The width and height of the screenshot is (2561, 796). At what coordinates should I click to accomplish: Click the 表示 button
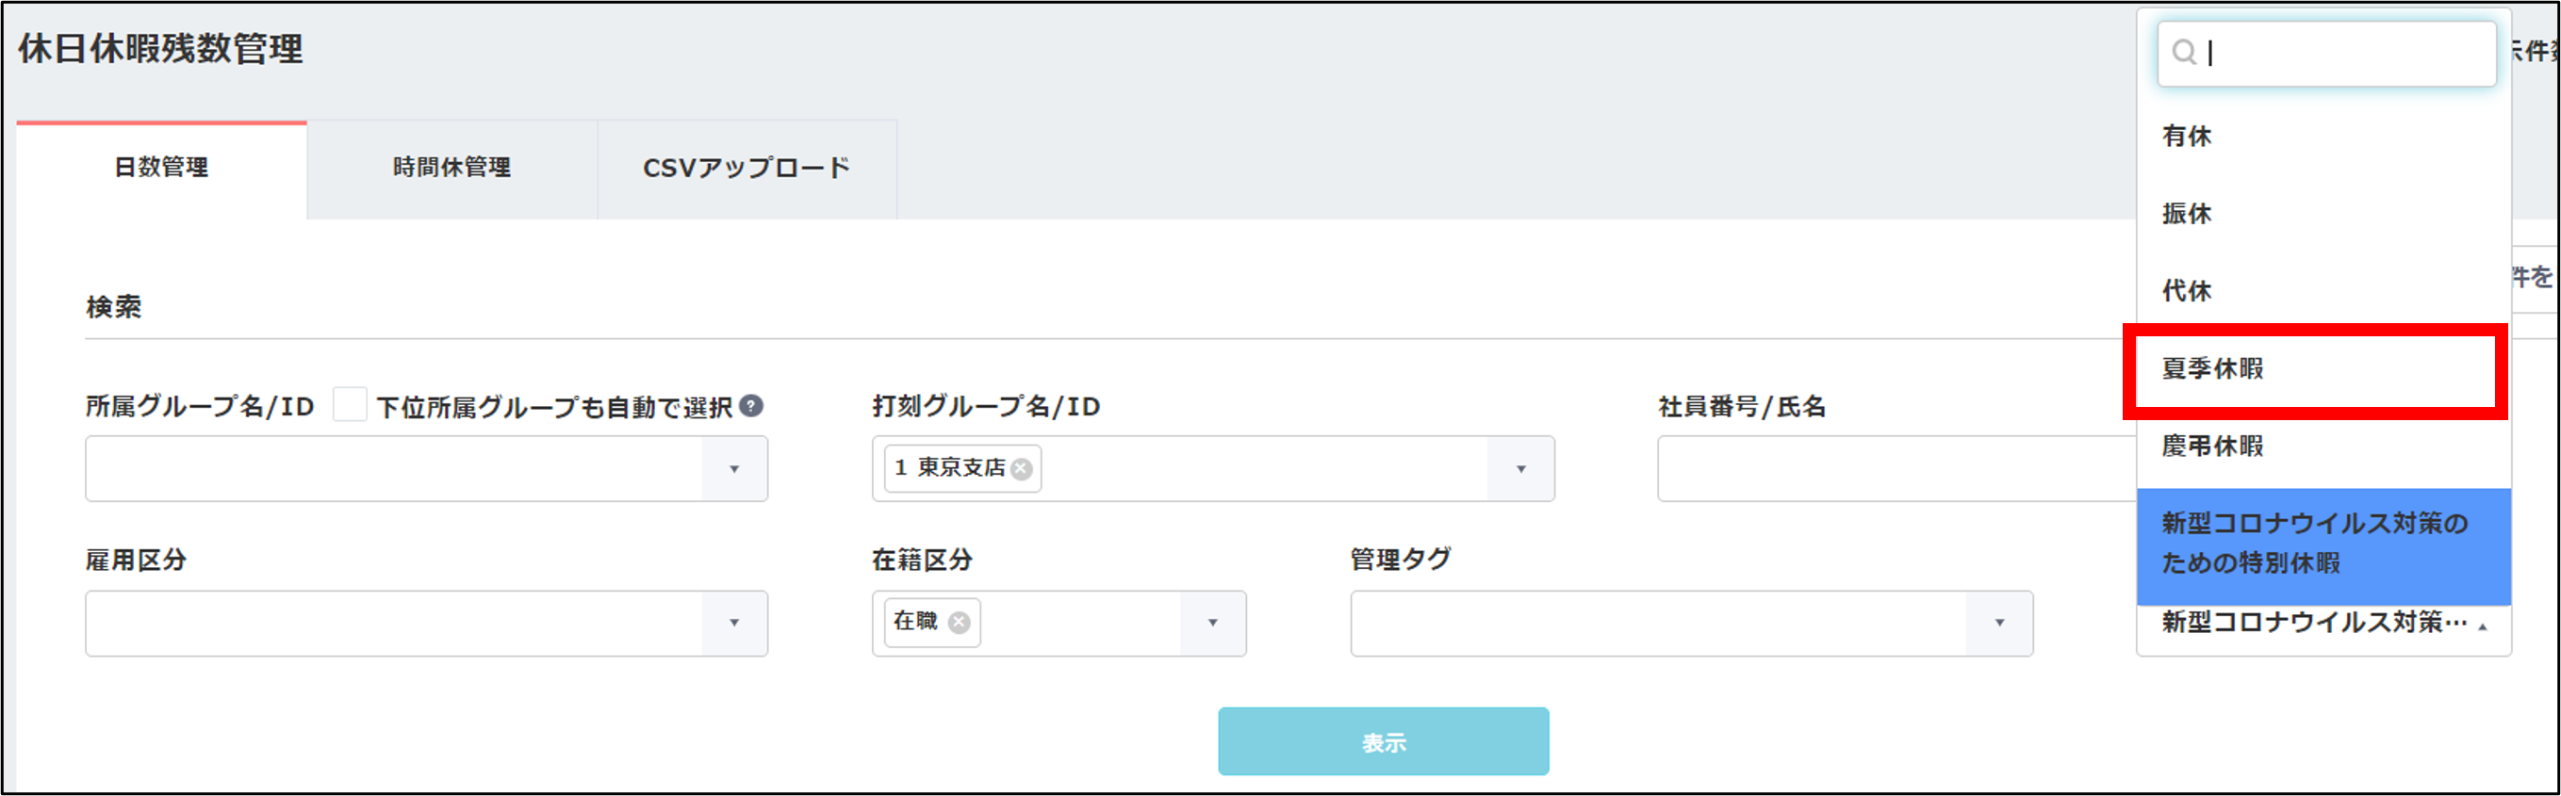pyautogui.click(x=1382, y=741)
